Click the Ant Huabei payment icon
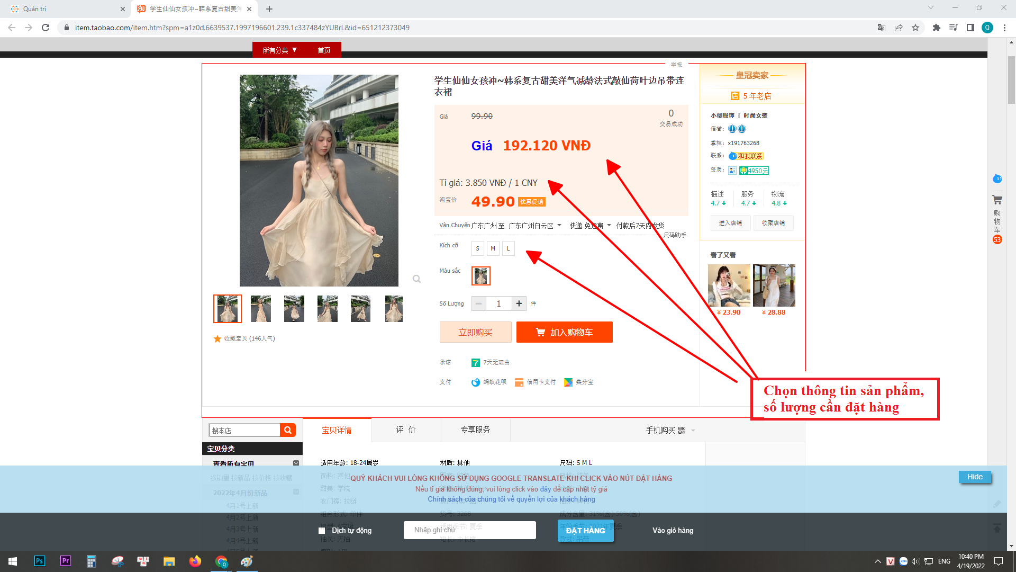 pos(476,382)
